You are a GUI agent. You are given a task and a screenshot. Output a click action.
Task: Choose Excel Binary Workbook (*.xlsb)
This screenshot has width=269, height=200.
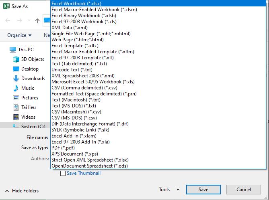coord(158,16)
